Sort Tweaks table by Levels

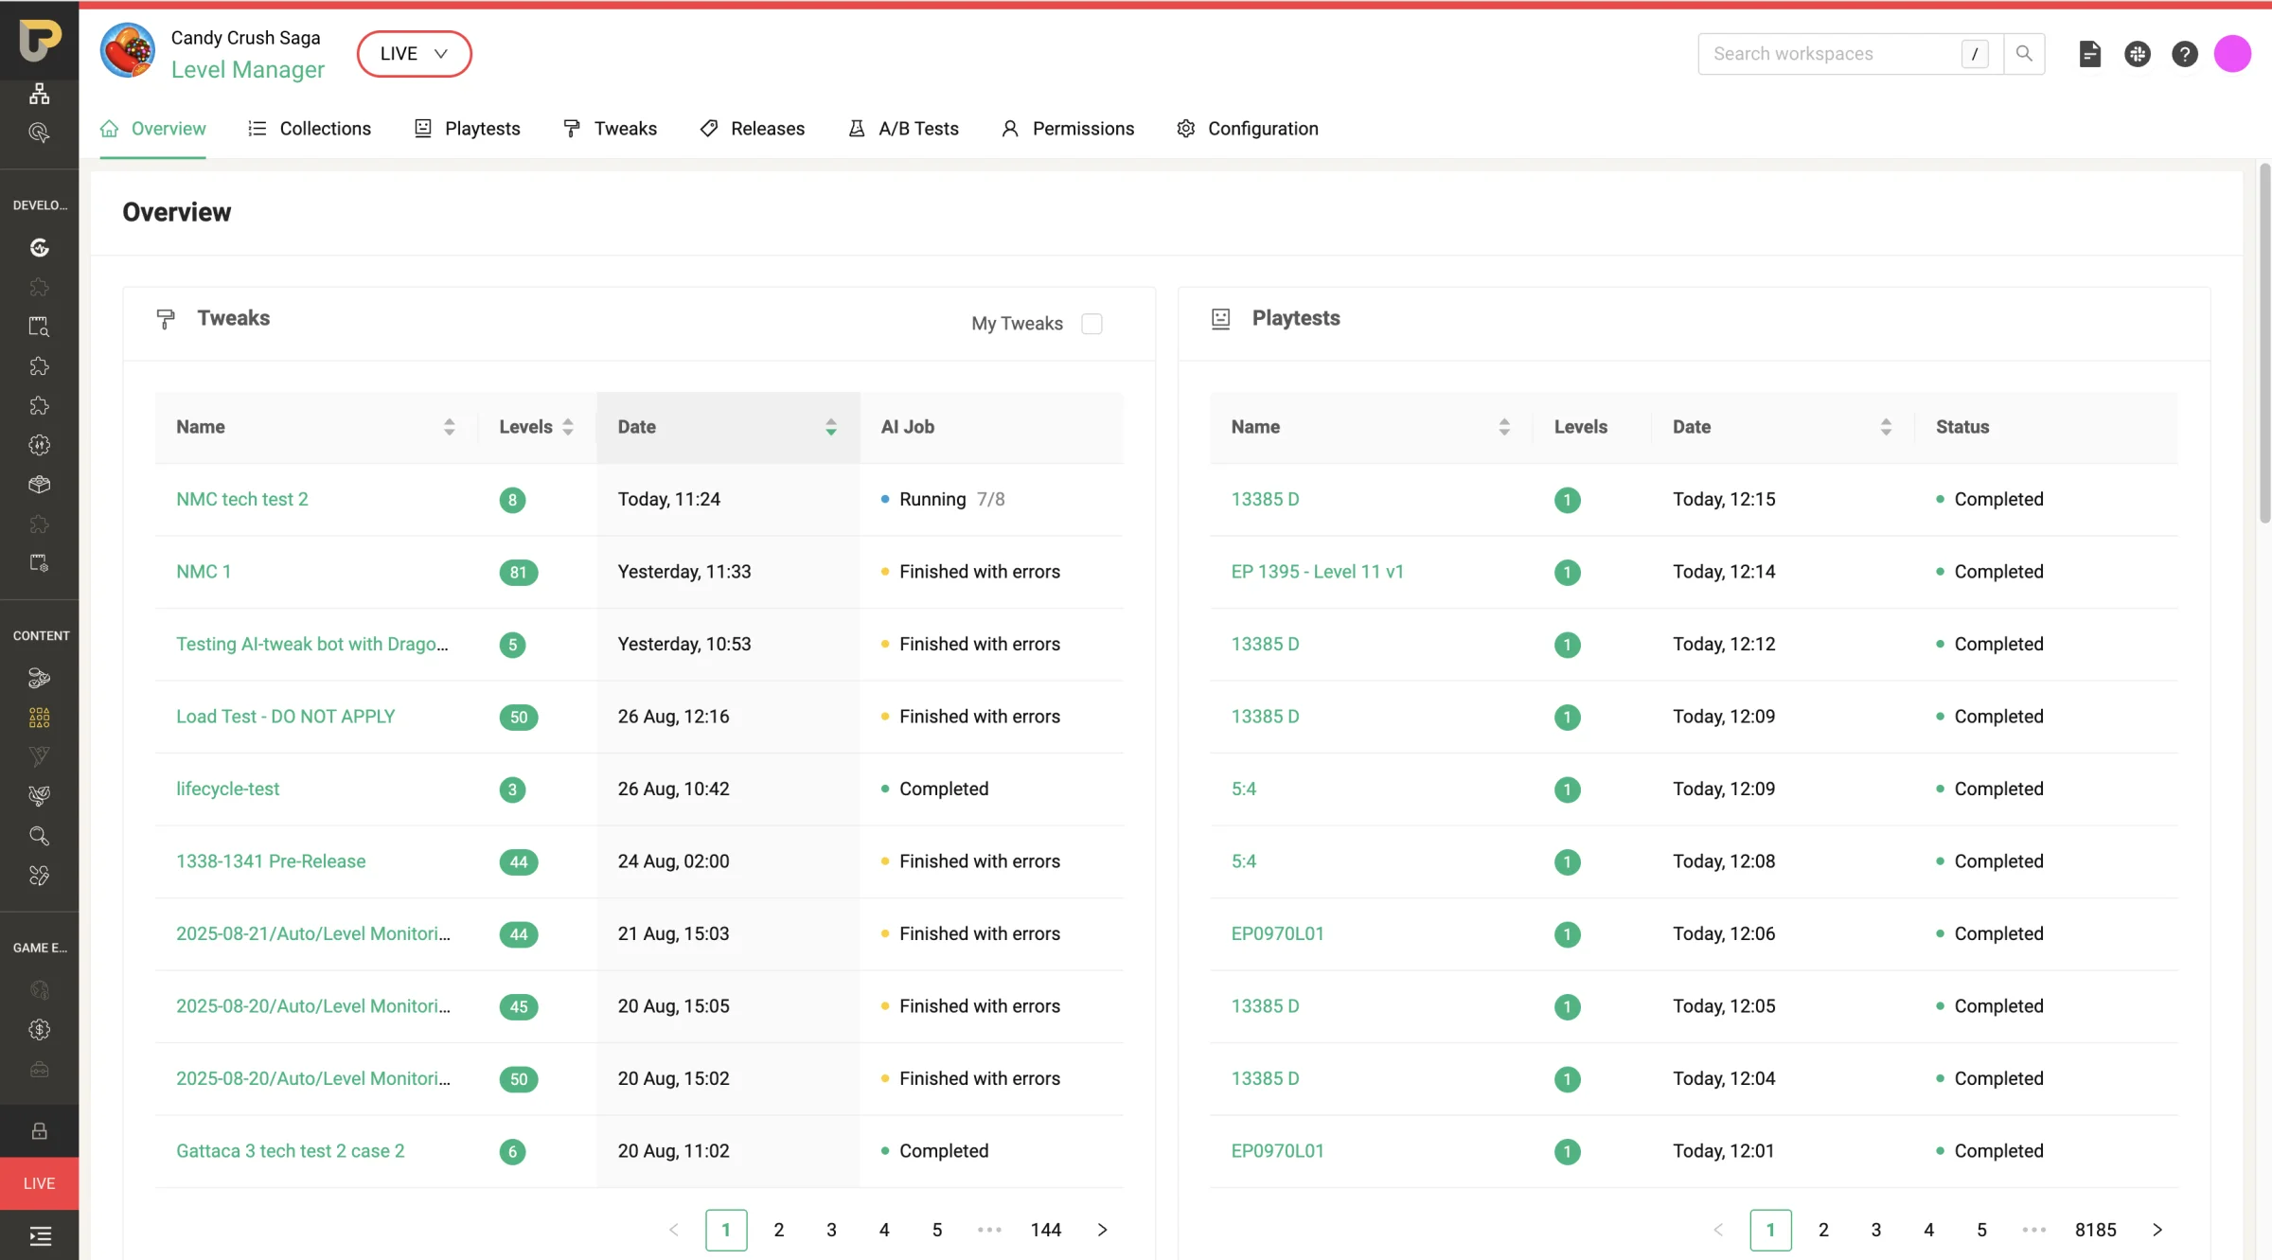[567, 427]
